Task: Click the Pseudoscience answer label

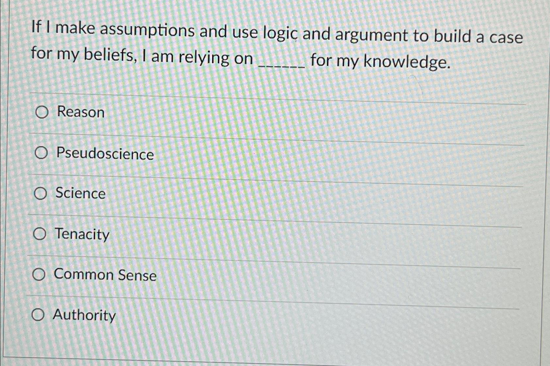Action: tap(105, 154)
